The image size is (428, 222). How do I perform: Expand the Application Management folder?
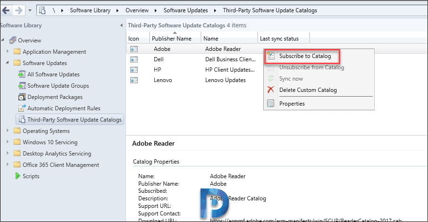(8, 51)
